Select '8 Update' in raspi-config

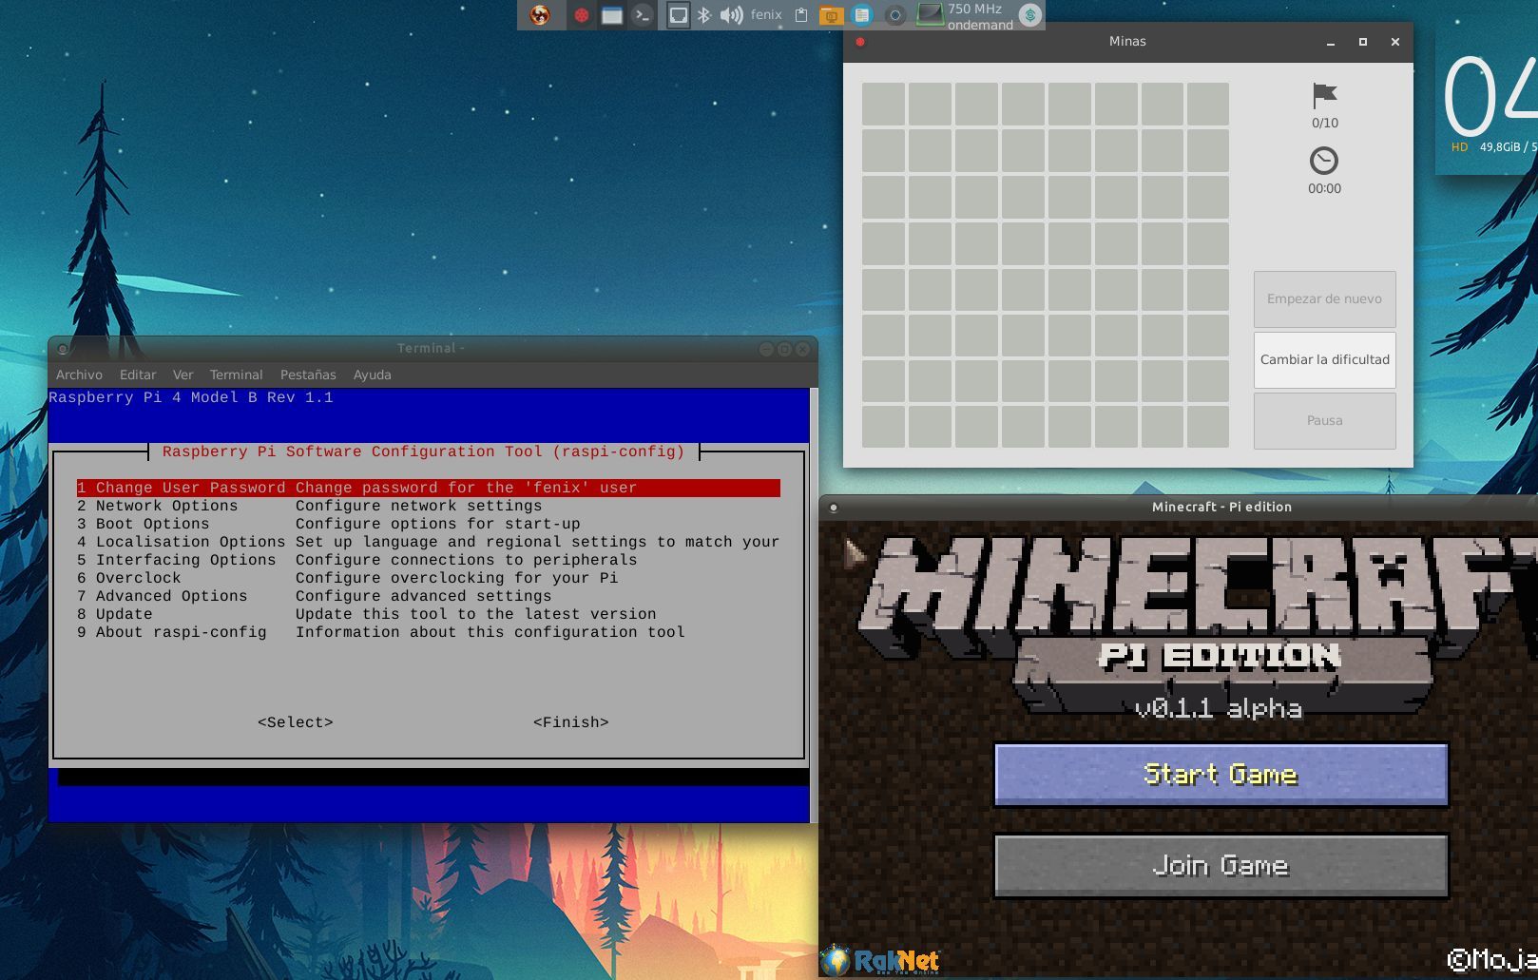(428, 614)
